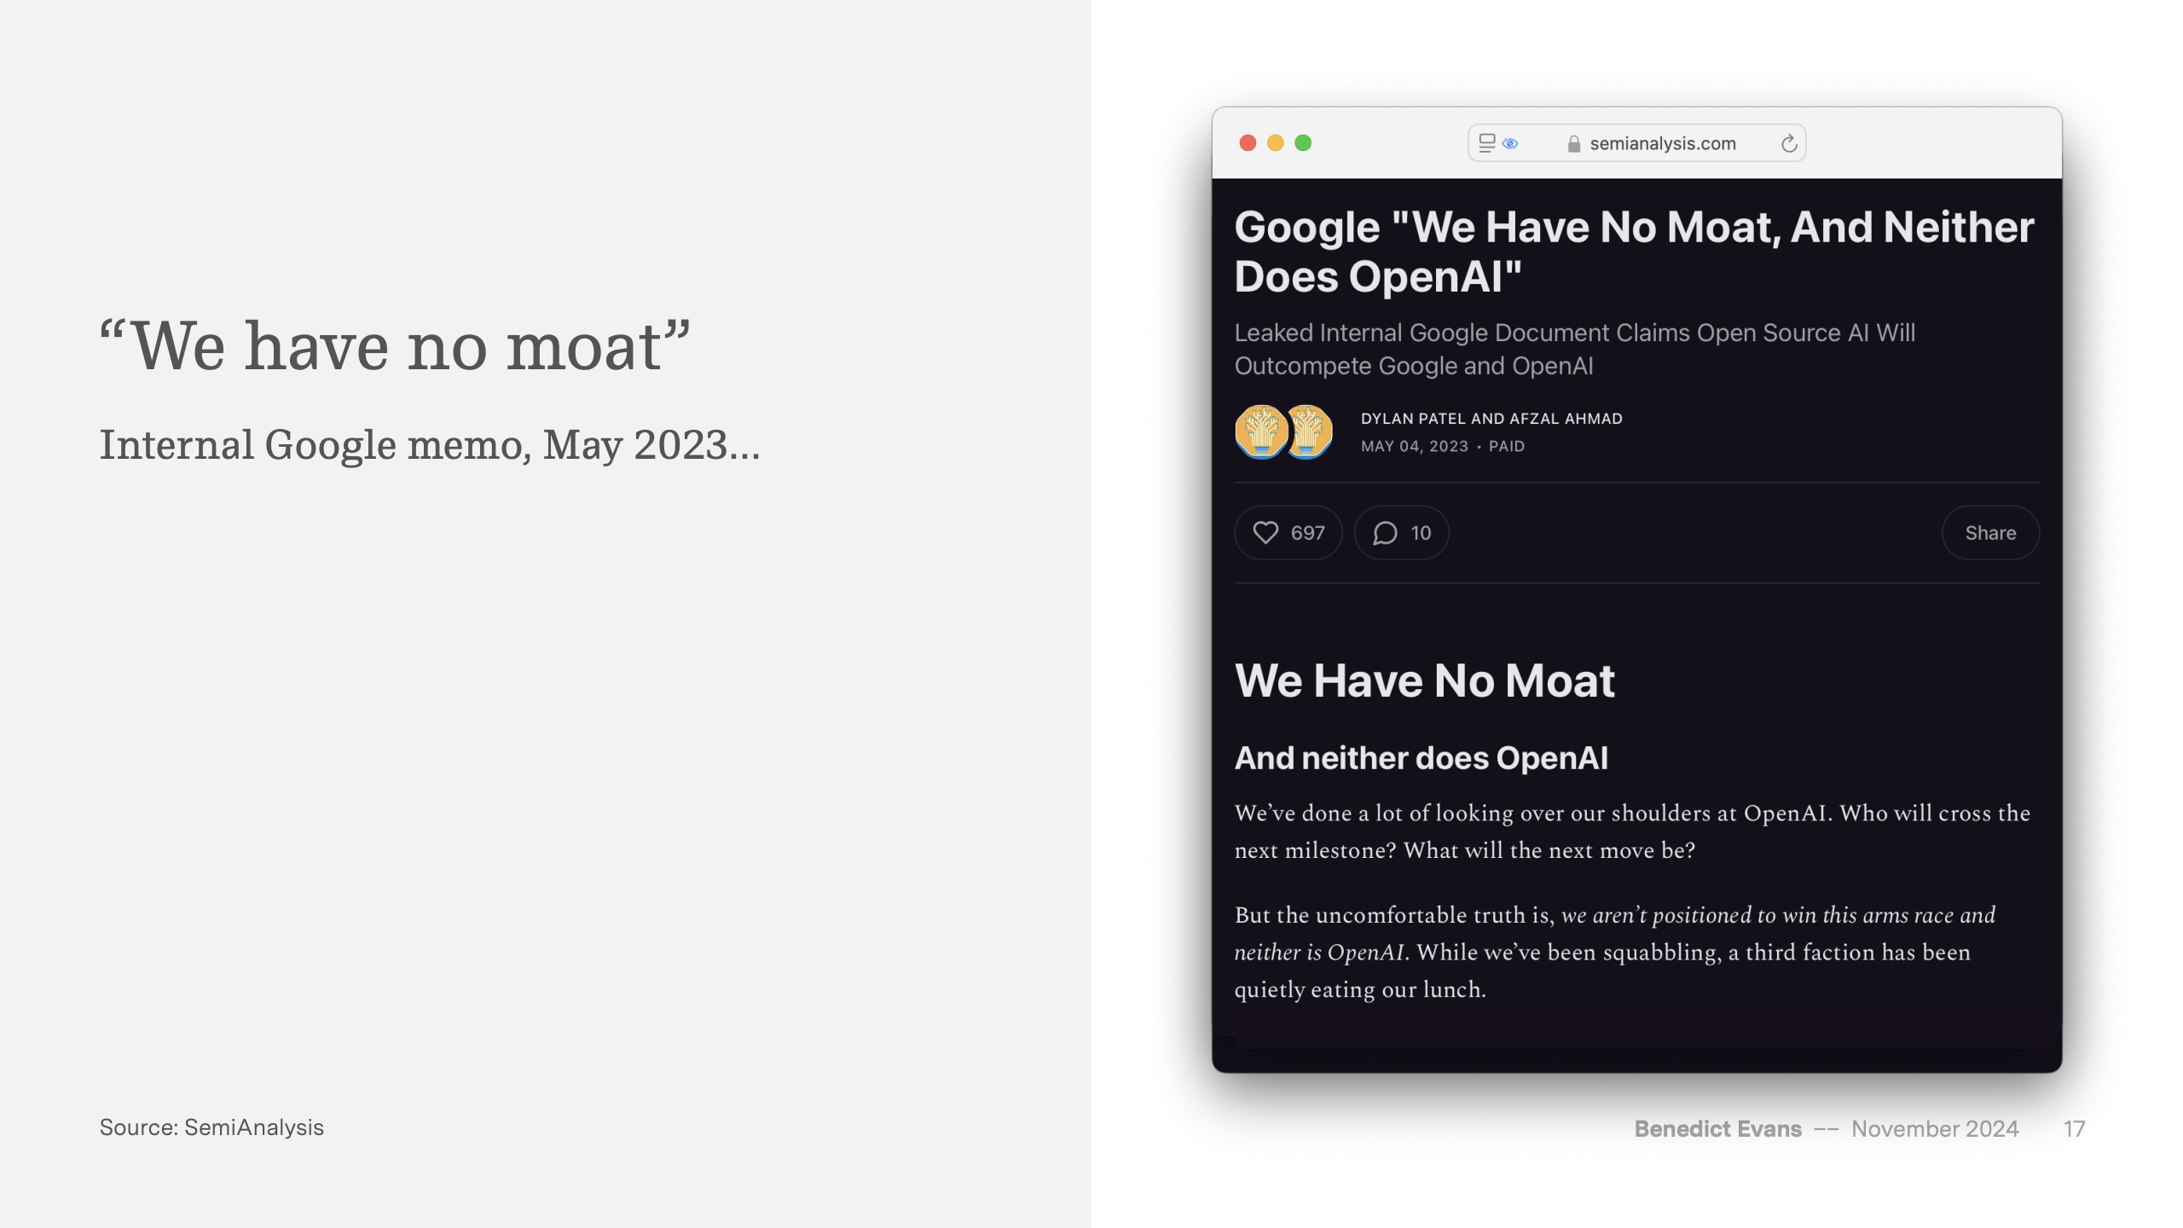Click the blue privacy eye icon
Screen dimensions: 2183x1228
point(1510,143)
